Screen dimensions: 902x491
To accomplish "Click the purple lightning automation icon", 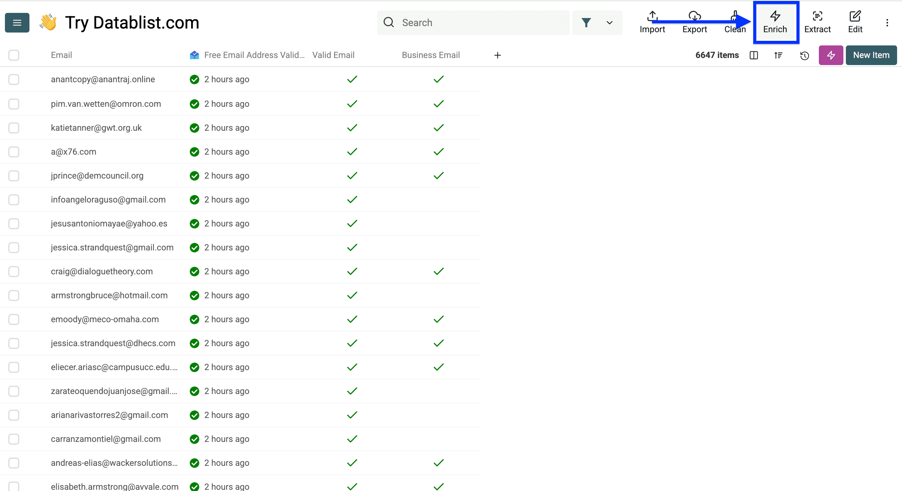I will click(x=831, y=55).
